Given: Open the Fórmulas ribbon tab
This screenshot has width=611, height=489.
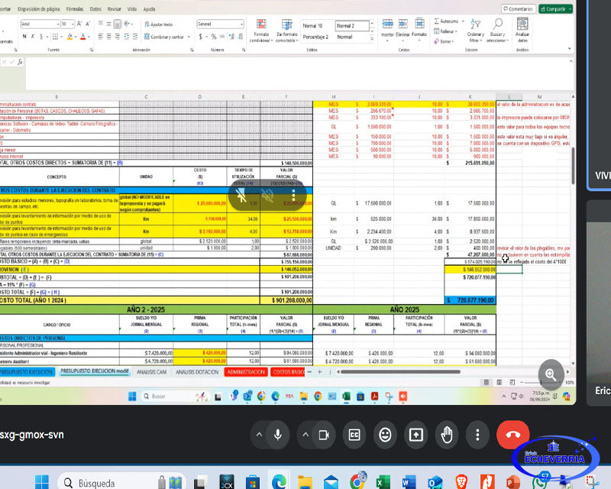Looking at the screenshot, I should 75,9.
